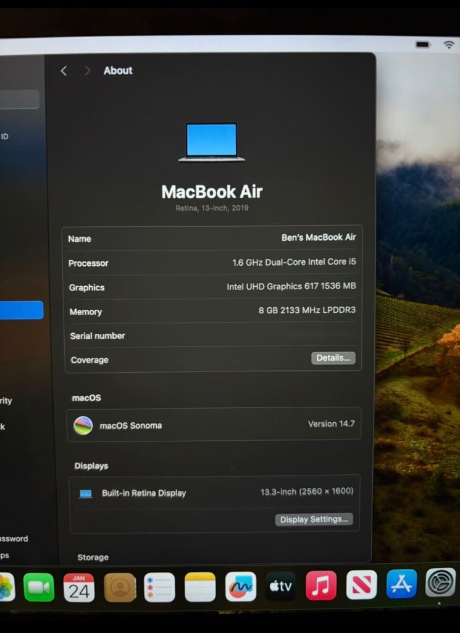Select the highlighted blue sidebar item
The width and height of the screenshot is (460, 633).
pos(21,310)
